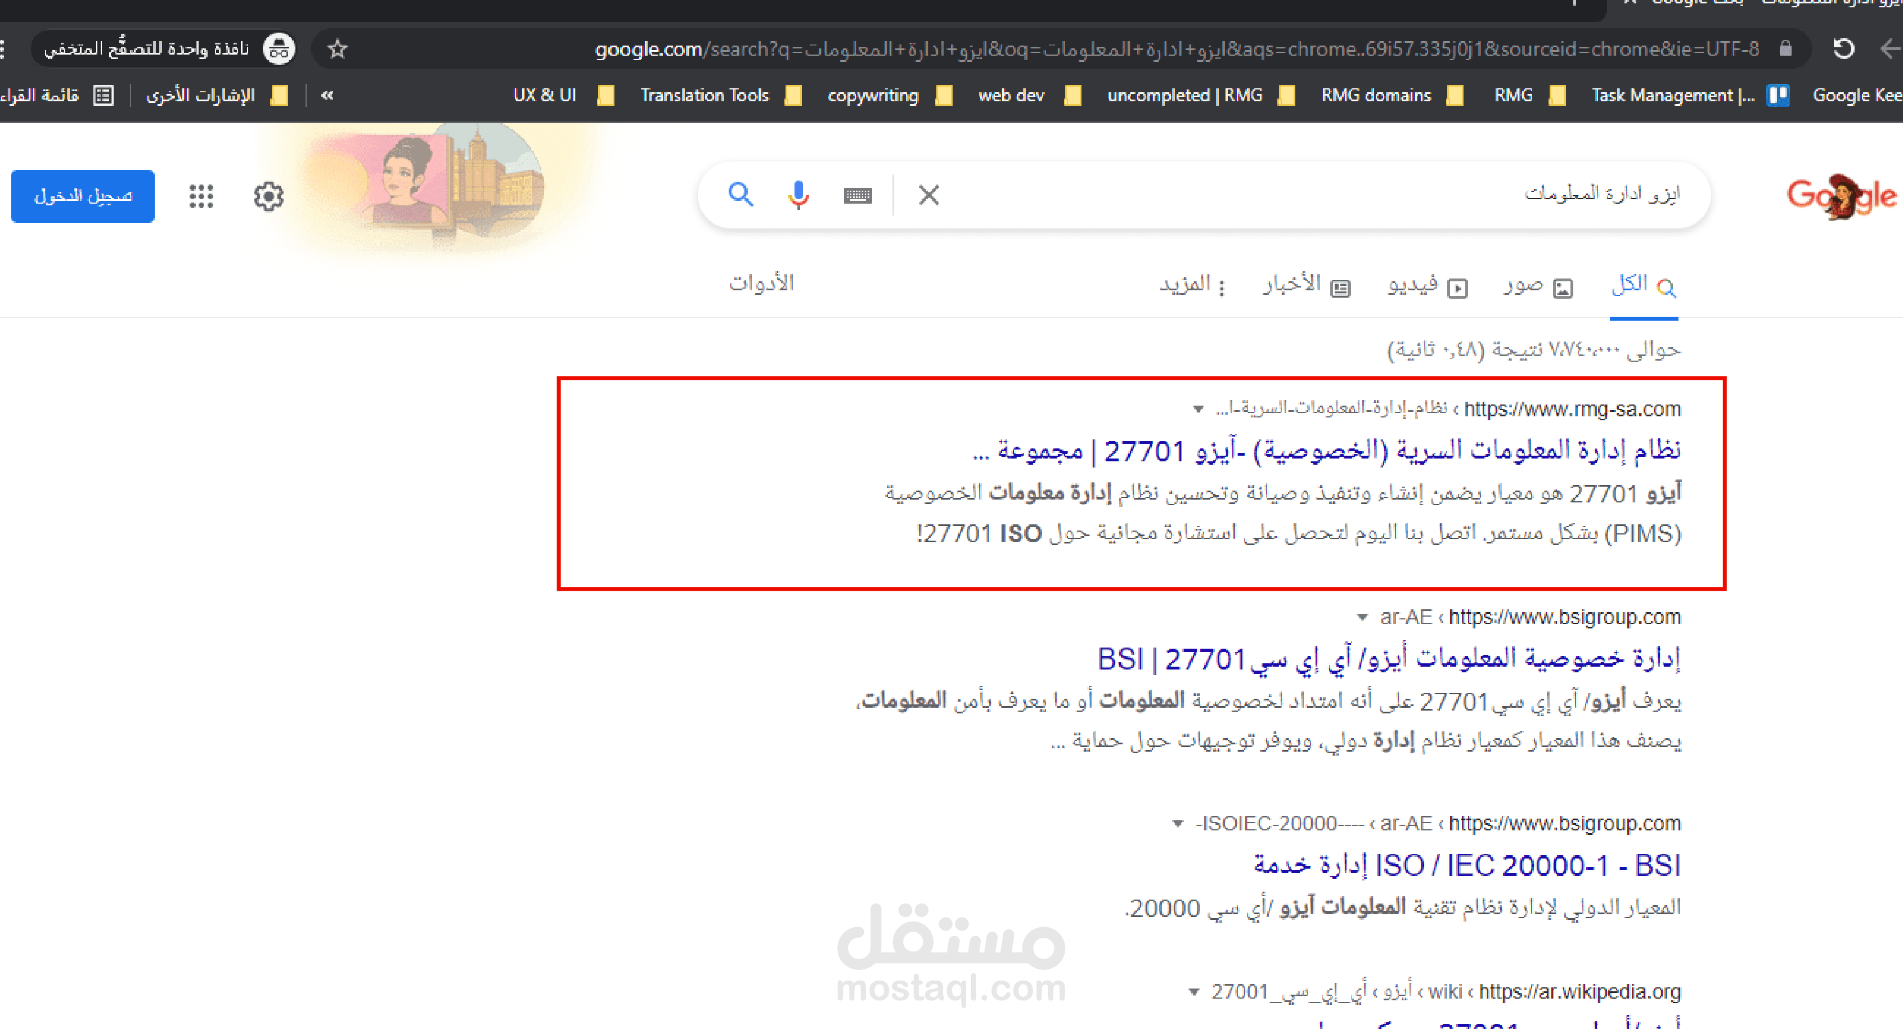Screen dimensions: 1903x1029
Task: Open the UX & UI bookmark folder
Action: click(x=563, y=95)
